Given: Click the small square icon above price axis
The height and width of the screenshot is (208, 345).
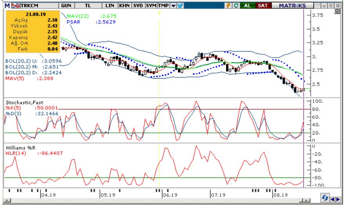Looking at the screenshot, I should point(337,11).
